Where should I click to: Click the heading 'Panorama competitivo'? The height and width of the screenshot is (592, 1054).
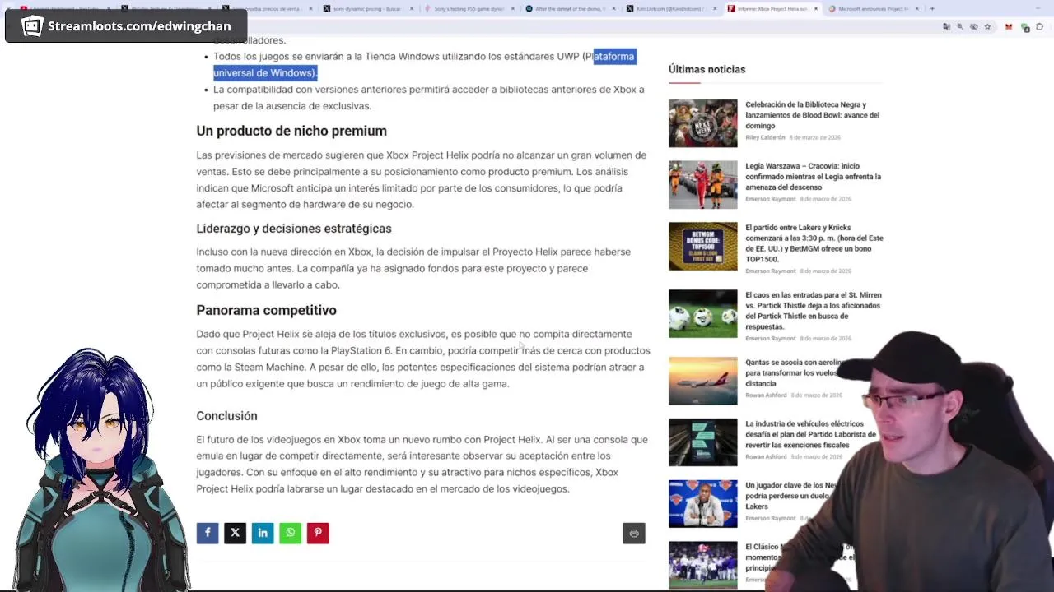[266, 310]
